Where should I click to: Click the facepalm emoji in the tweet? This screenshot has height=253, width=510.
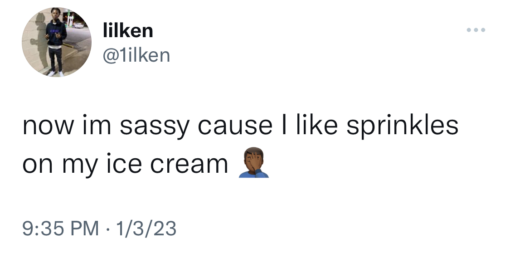(x=254, y=162)
